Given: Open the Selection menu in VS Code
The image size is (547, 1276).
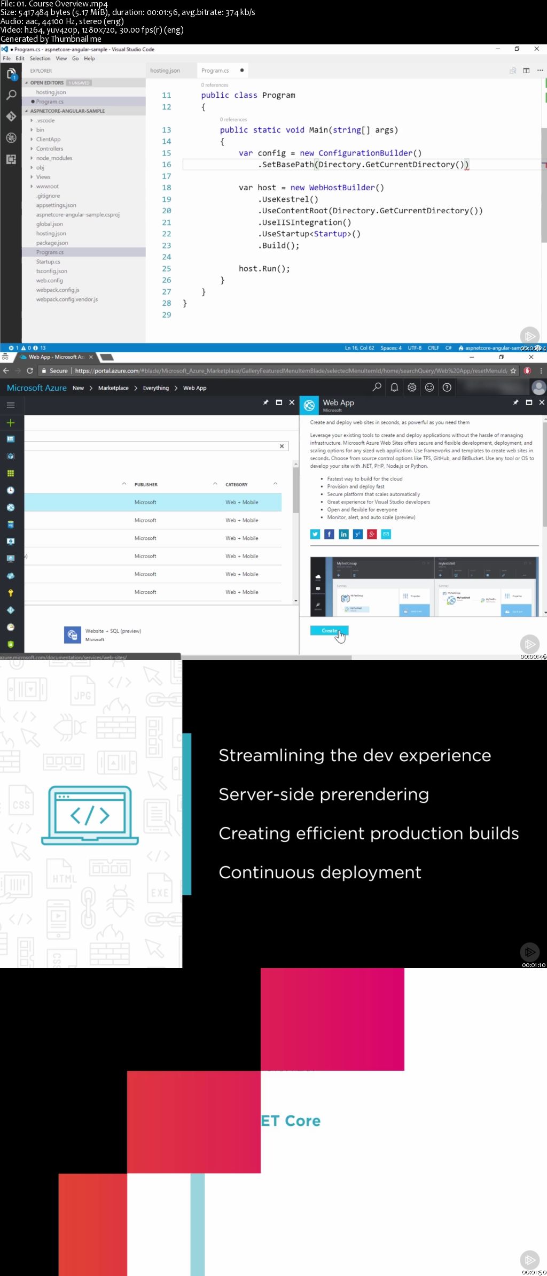Looking at the screenshot, I should coord(40,58).
